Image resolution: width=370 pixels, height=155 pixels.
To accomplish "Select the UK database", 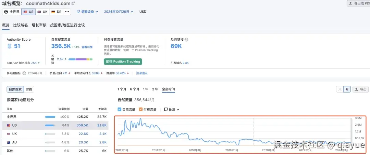I will click(42, 12).
